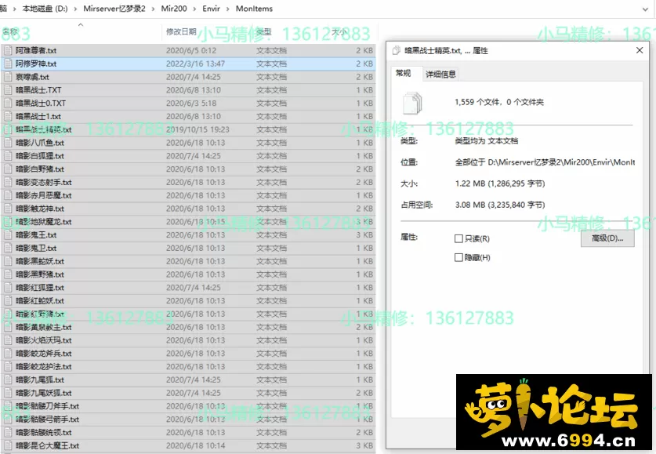This screenshot has width=656, height=454.
Task: Click file icon of 暗影变态射手.txt
Action: [x=8, y=183]
